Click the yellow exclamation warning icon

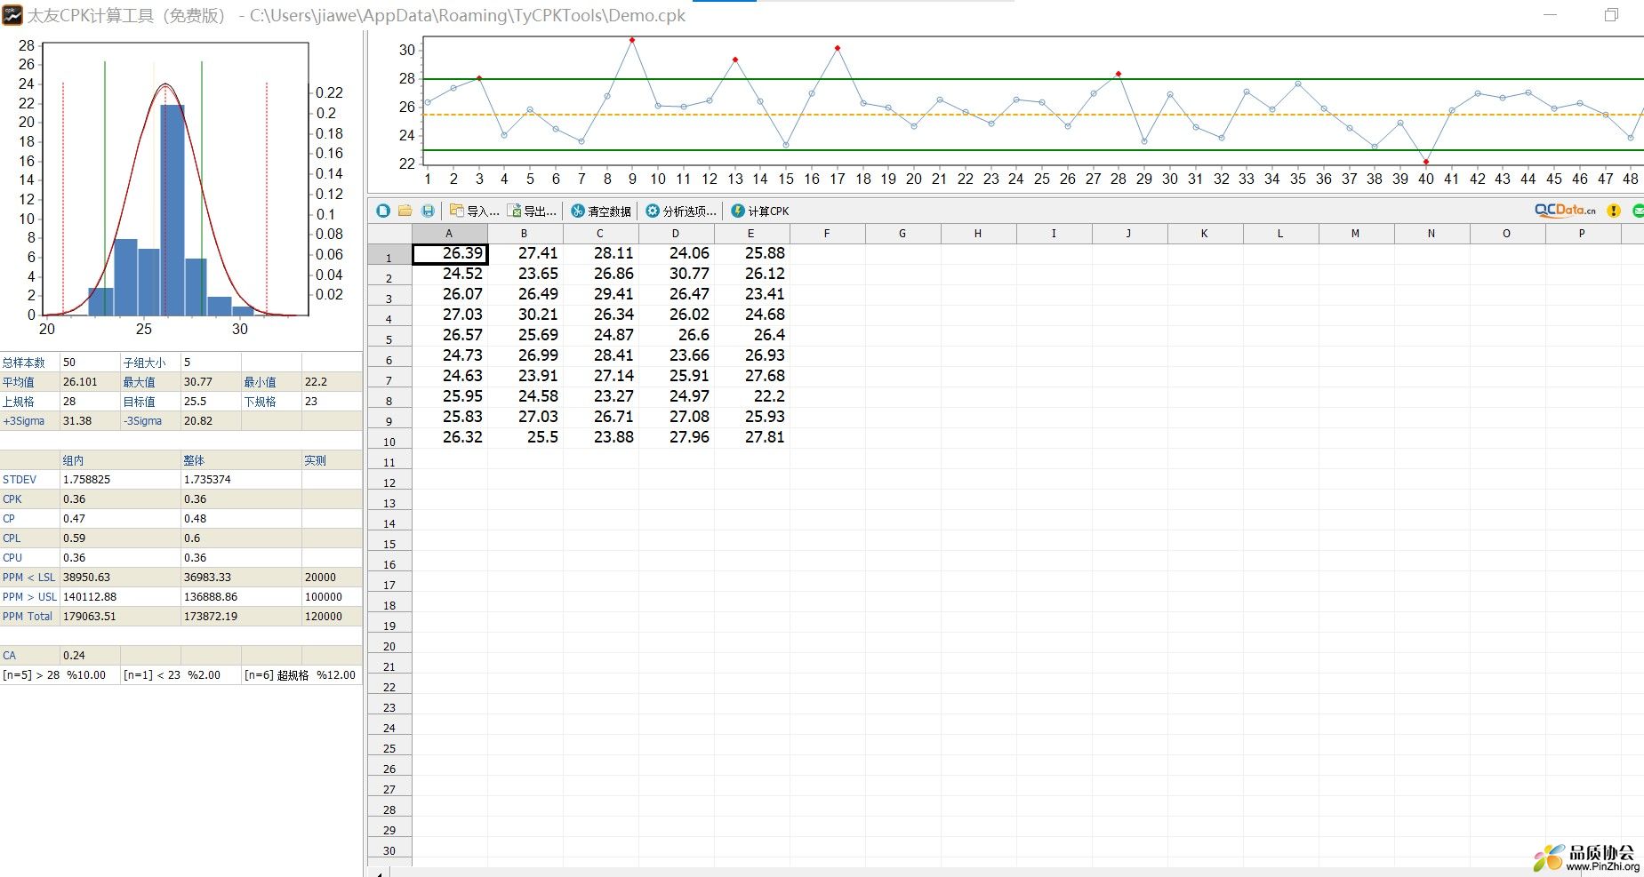1614,211
